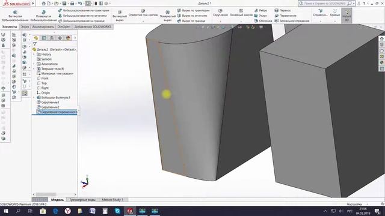Click the Линейный массив tool
Viewport: 385px width, 216px height.
point(241,13)
